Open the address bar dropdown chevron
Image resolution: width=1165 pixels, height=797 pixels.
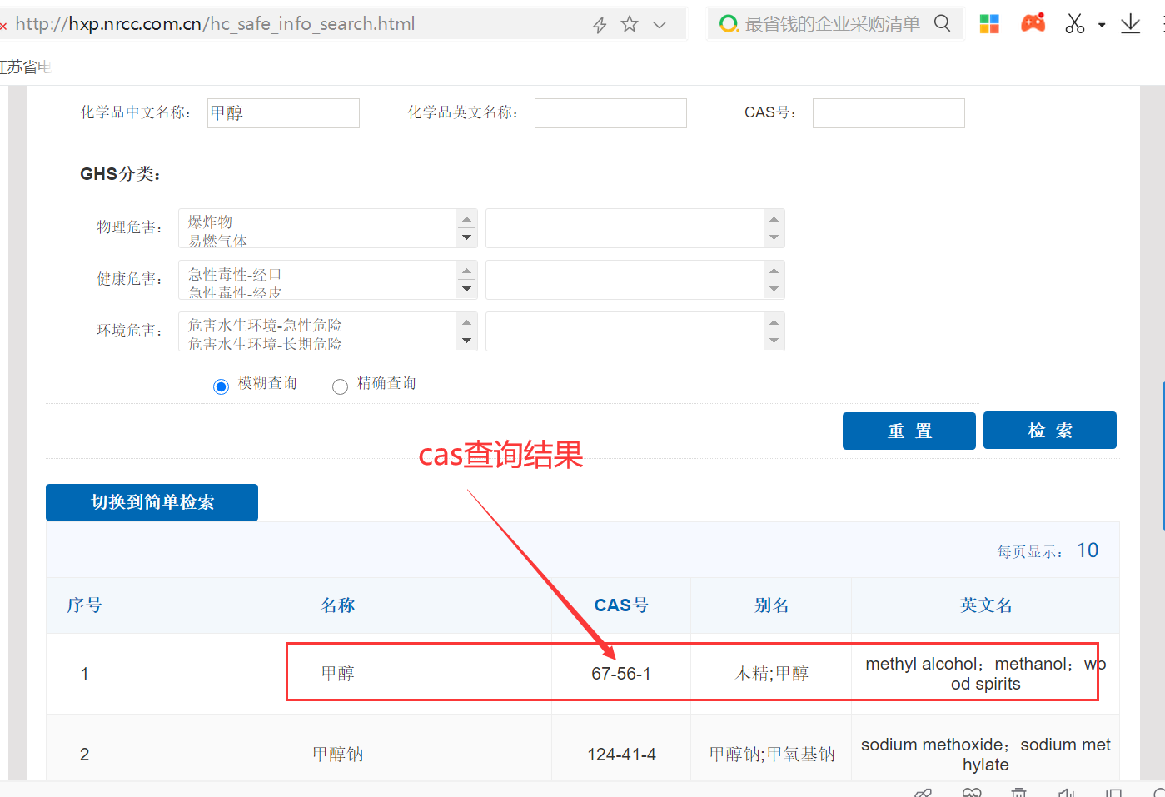(660, 24)
